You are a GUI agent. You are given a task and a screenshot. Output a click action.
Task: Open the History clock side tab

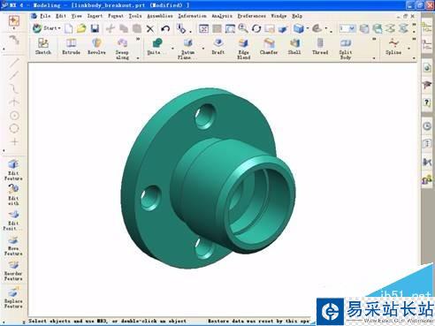[x=427, y=126]
